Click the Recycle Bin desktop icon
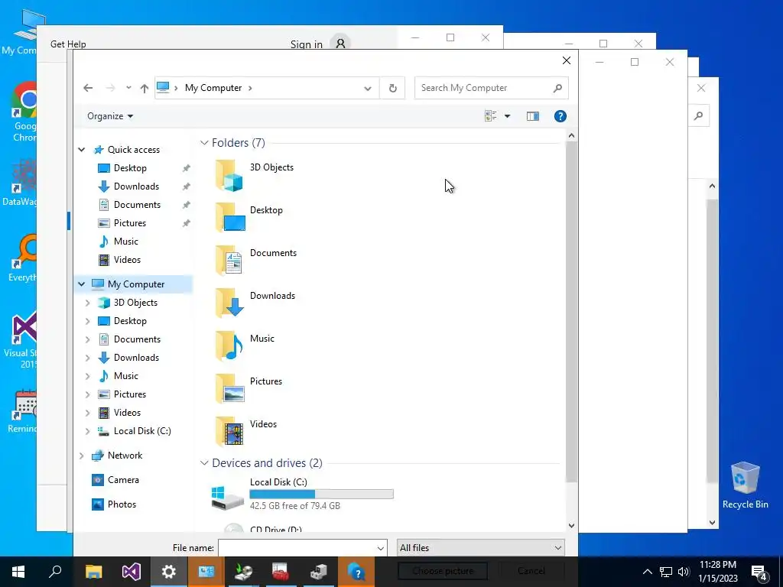The image size is (783, 587). 745,485
